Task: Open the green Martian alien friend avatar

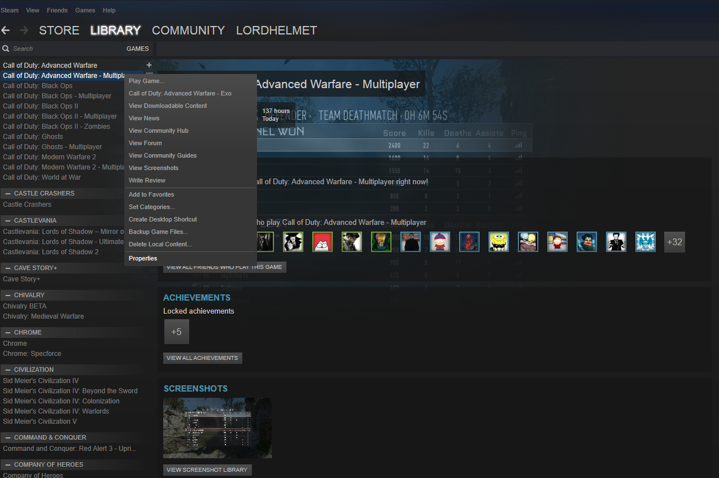Action: pos(381,242)
